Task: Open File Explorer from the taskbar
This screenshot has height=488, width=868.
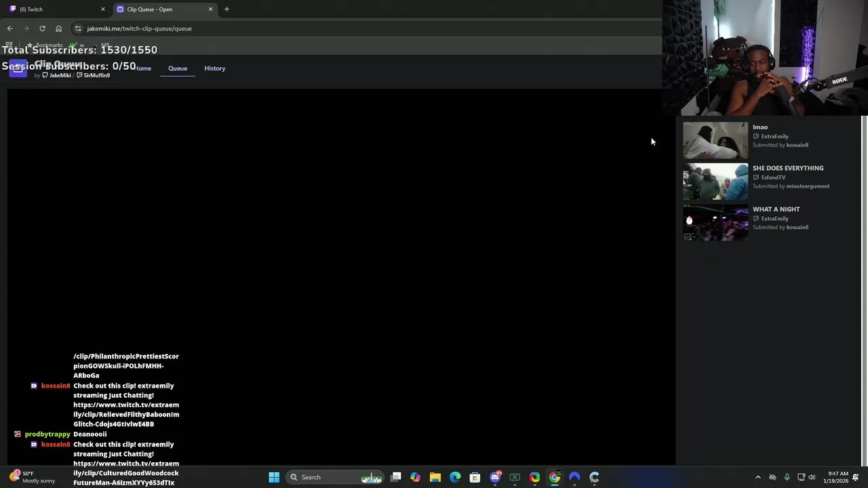Action: 435,477
